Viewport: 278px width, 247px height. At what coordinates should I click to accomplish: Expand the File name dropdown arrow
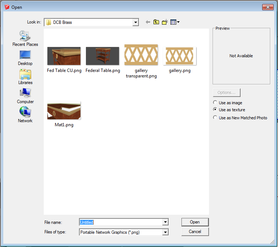(x=165, y=222)
